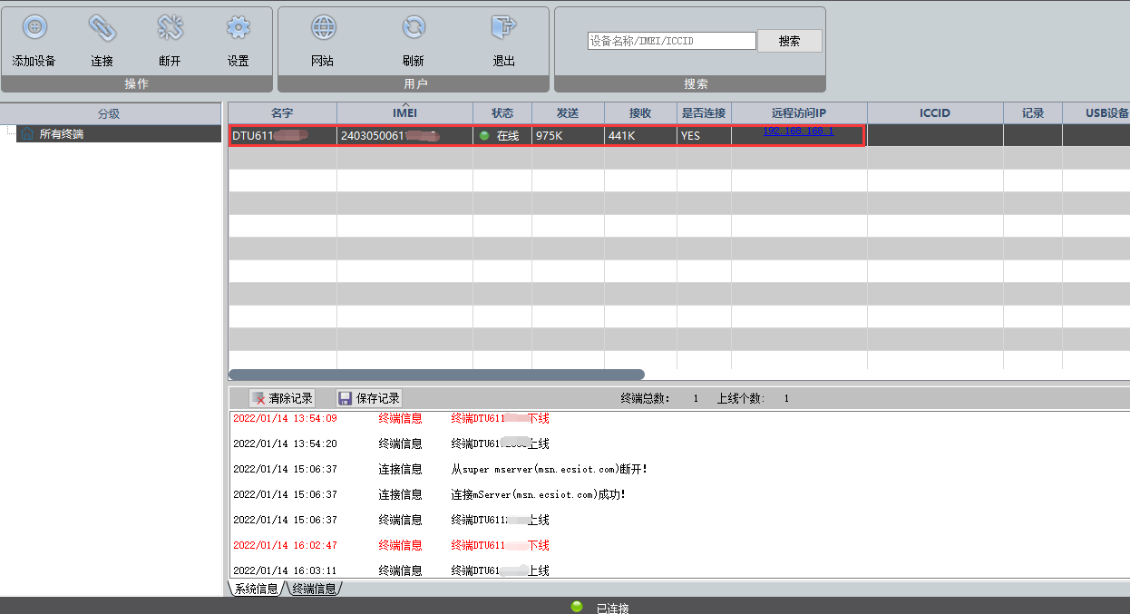Click the 添加设备 add device icon

[34, 28]
